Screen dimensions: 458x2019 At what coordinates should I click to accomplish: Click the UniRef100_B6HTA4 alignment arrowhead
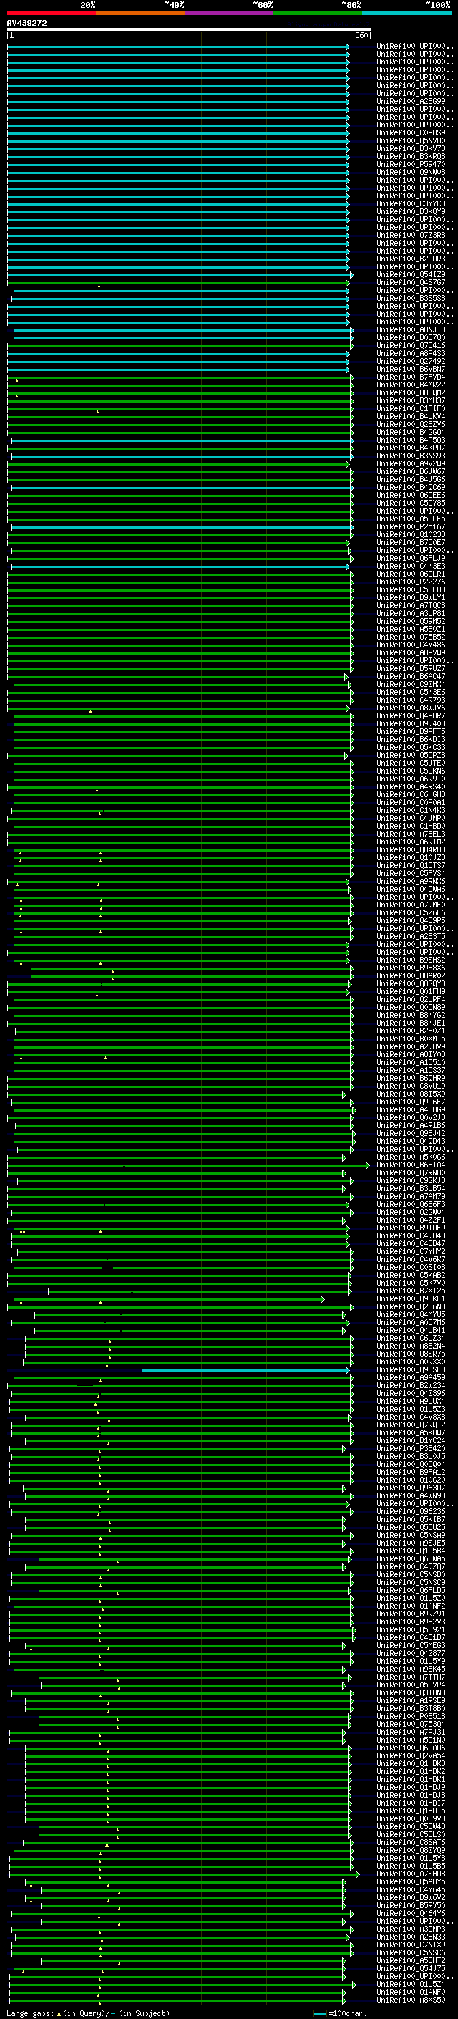click(367, 1165)
